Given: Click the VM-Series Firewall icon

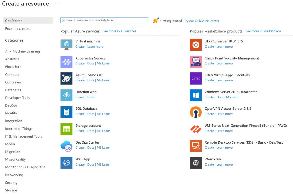Looking at the screenshot, I should click(x=196, y=129).
